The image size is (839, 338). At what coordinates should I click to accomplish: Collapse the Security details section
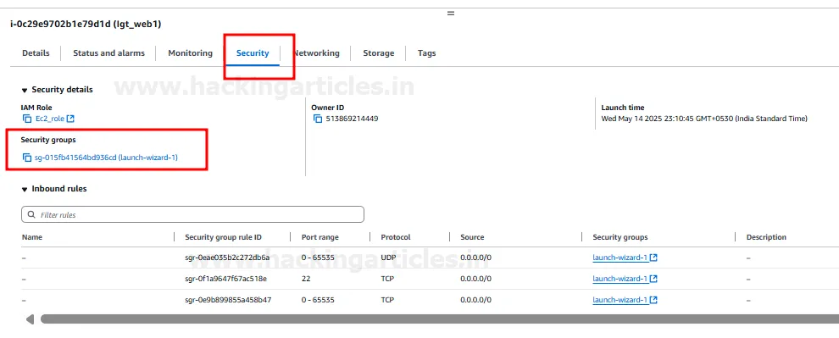(25, 91)
